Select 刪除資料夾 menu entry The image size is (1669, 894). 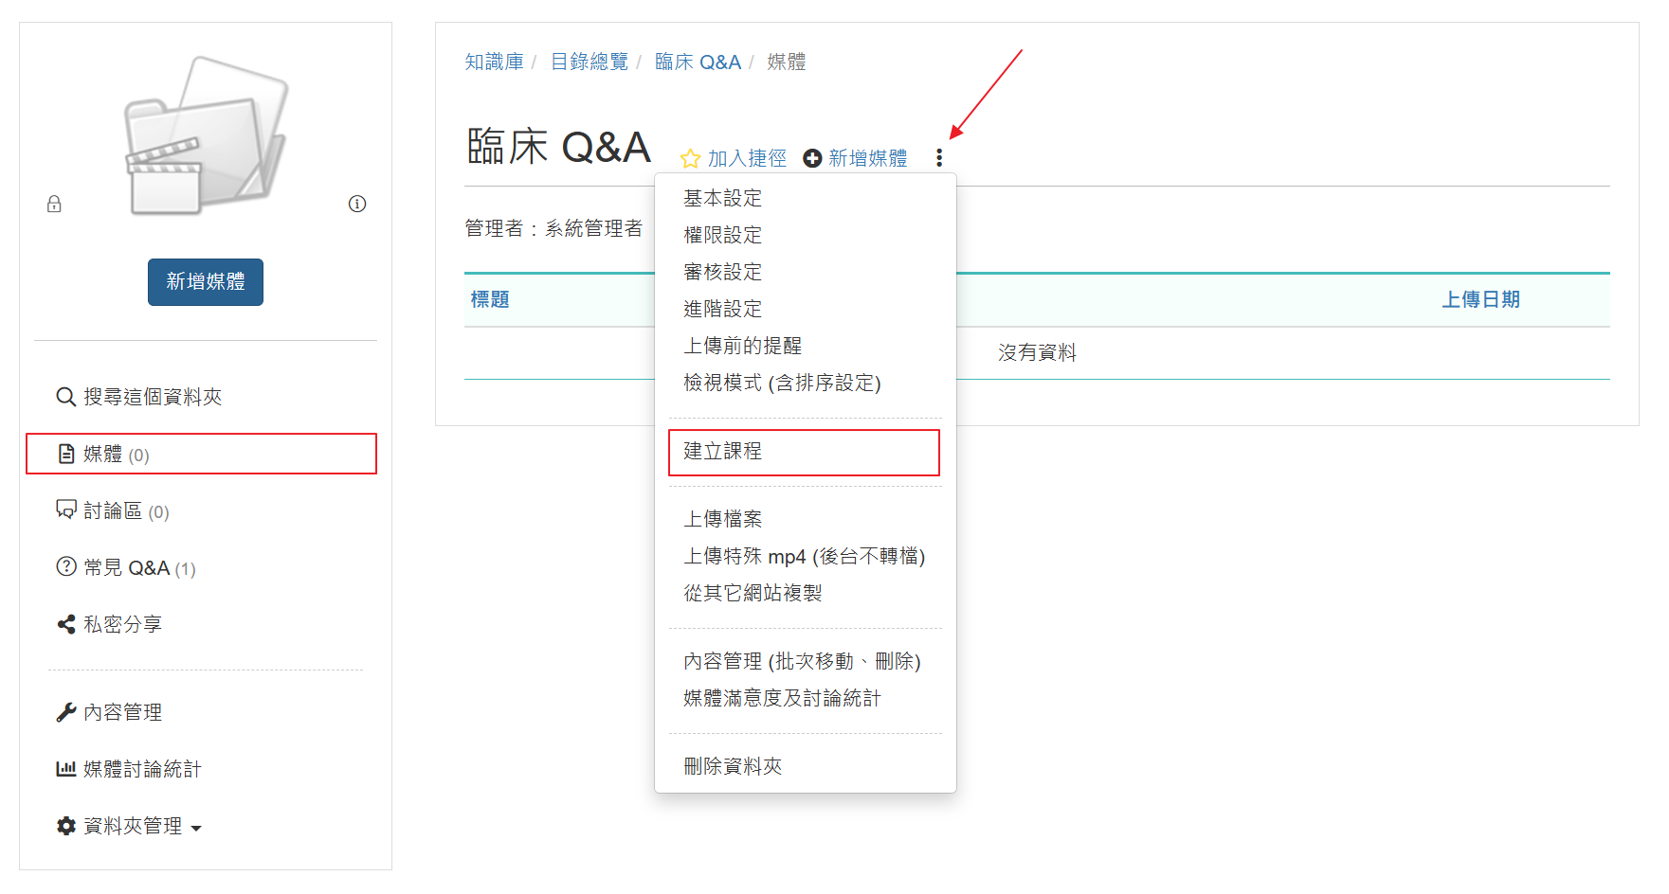tap(733, 766)
